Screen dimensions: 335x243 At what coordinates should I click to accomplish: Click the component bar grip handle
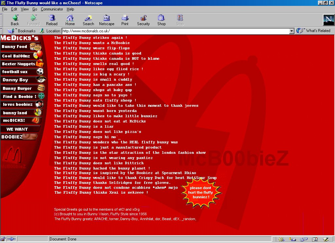pos(274,239)
